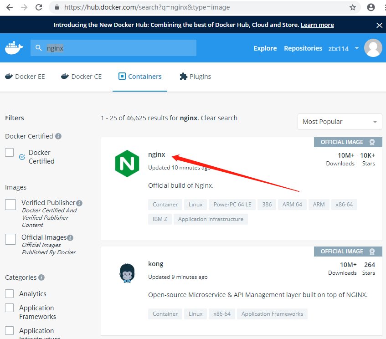Select the Analytics category checkbox
This screenshot has width=386, height=339.
(x=10, y=294)
